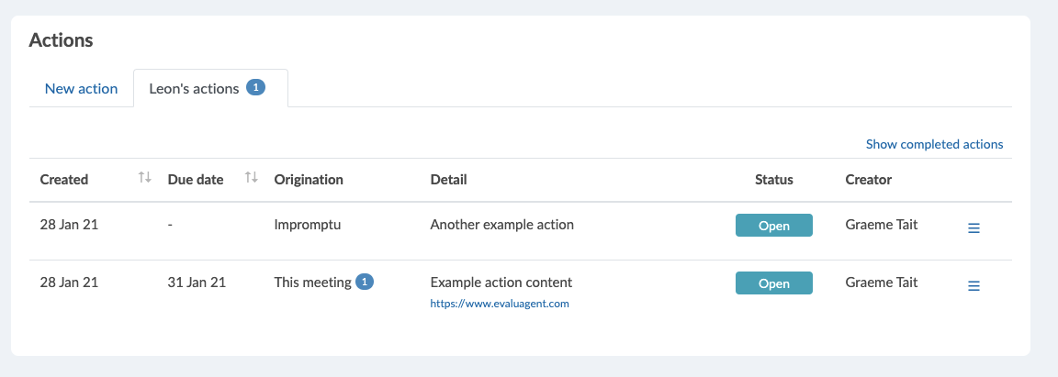Viewport: 1058px width, 377px height.
Task: Click the Created column header
Action: (x=64, y=180)
